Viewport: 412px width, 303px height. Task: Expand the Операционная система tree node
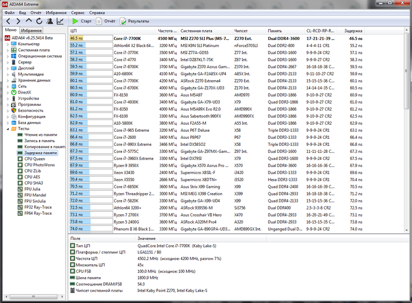[8, 56]
